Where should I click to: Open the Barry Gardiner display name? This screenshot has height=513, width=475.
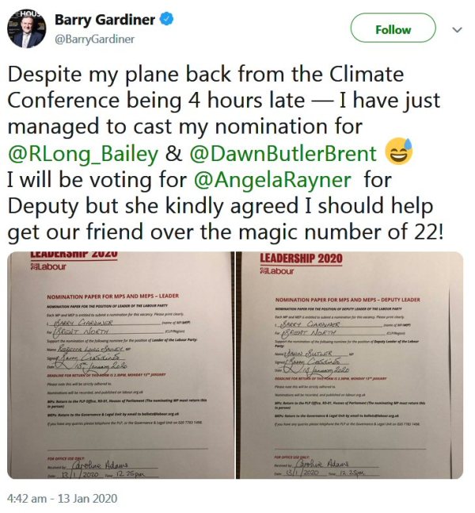click(x=104, y=20)
